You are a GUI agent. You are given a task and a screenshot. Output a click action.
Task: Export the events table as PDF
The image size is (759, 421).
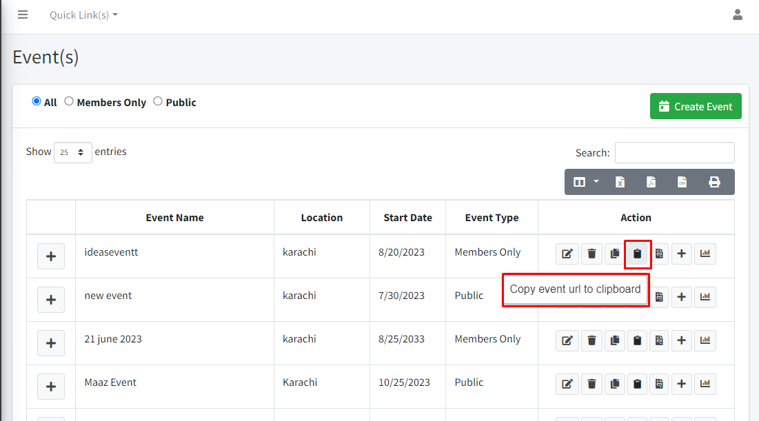tap(651, 182)
